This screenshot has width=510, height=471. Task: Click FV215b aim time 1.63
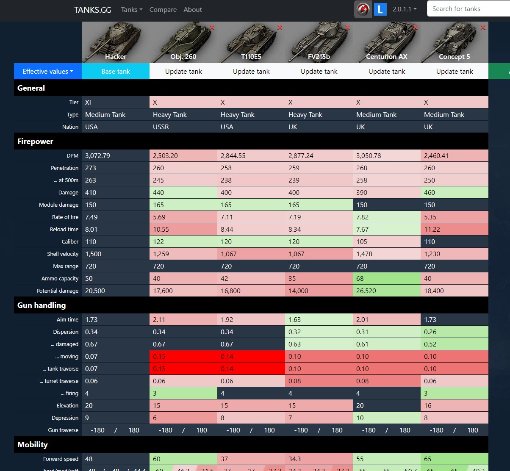click(x=319, y=319)
